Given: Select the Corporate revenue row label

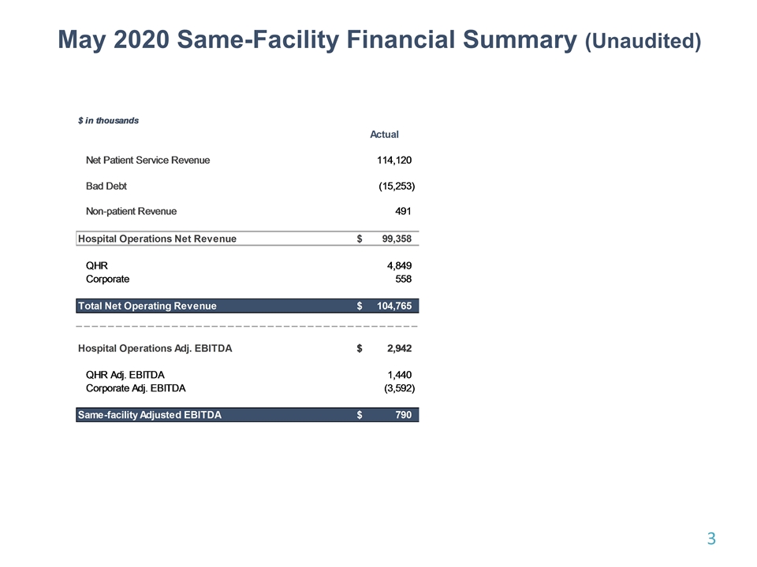Looking at the screenshot, I should click(107, 279).
